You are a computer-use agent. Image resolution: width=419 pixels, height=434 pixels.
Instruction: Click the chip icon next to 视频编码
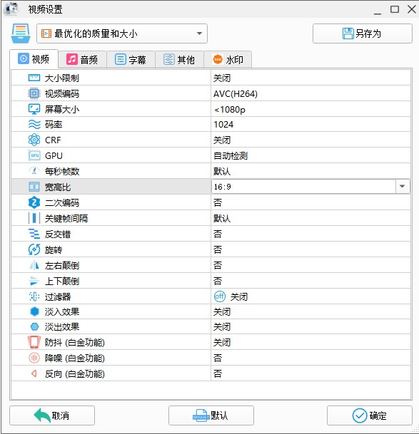(34, 93)
